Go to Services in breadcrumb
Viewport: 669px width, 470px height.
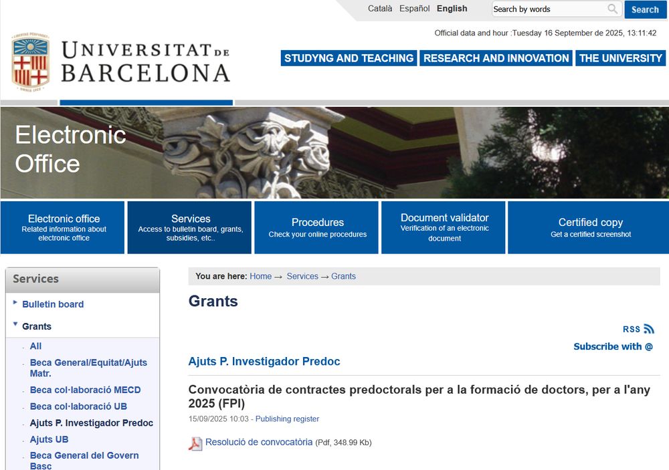tap(302, 276)
